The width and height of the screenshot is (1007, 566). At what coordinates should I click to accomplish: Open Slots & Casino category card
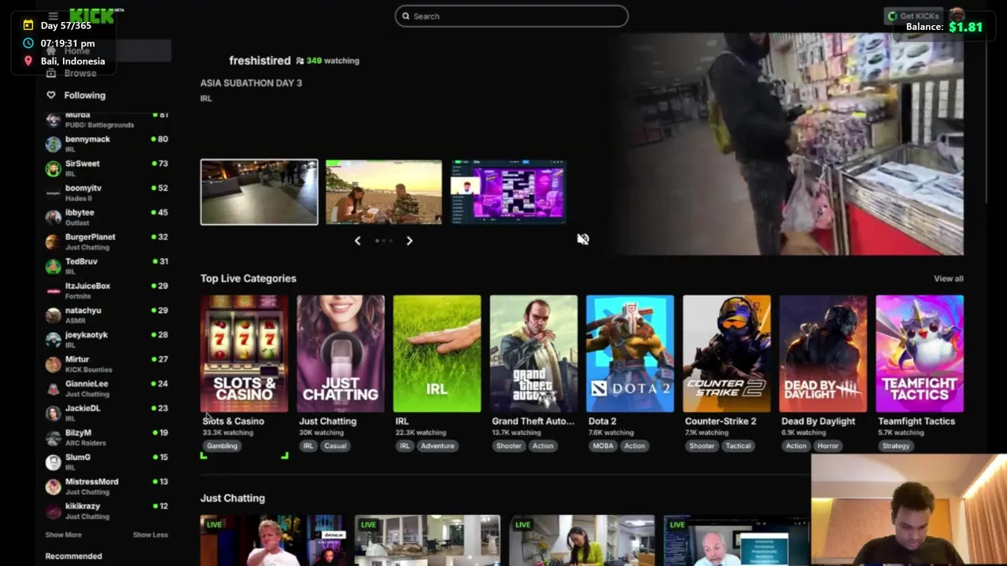pos(244,354)
